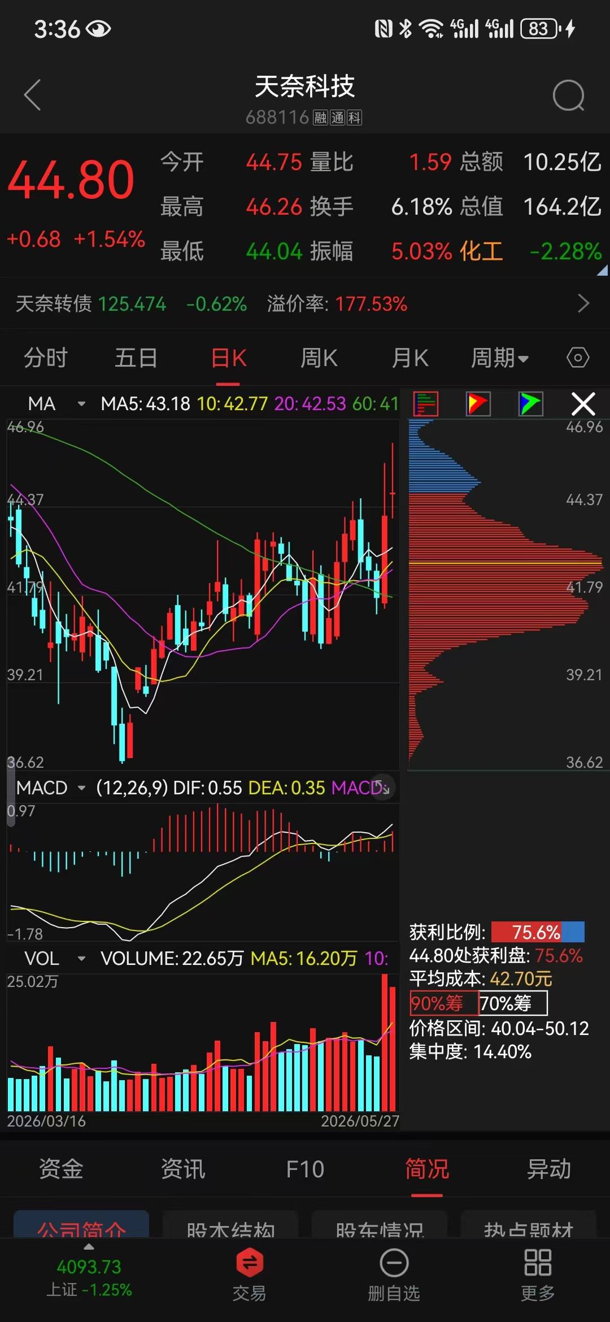Expand the quote details corner triangle
Image resolution: width=610 pixels, height=1322 pixels.
pyautogui.click(x=602, y=271)
